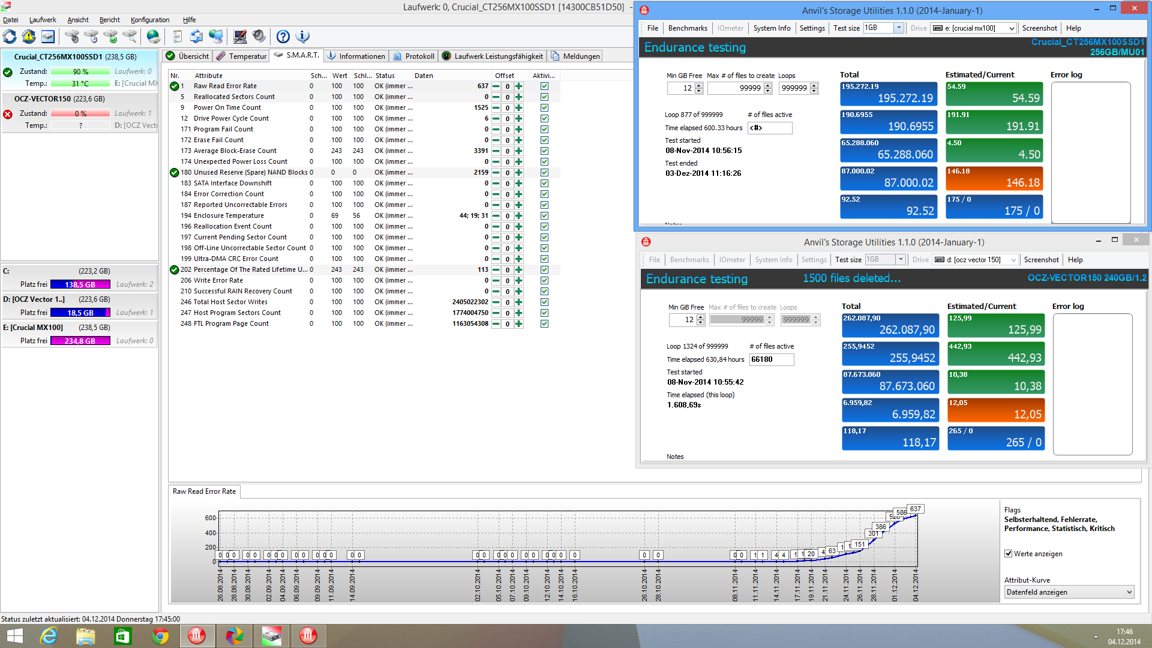Click System Info in the Crucial Anvil window

(x=772, y=28)
